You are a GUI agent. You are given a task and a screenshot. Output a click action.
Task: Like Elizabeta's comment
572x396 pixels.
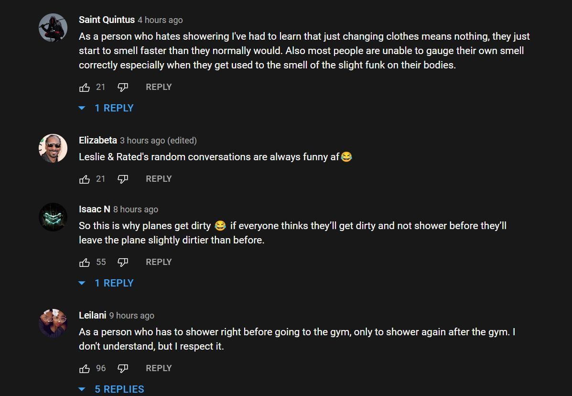click(x=85, y=179)
